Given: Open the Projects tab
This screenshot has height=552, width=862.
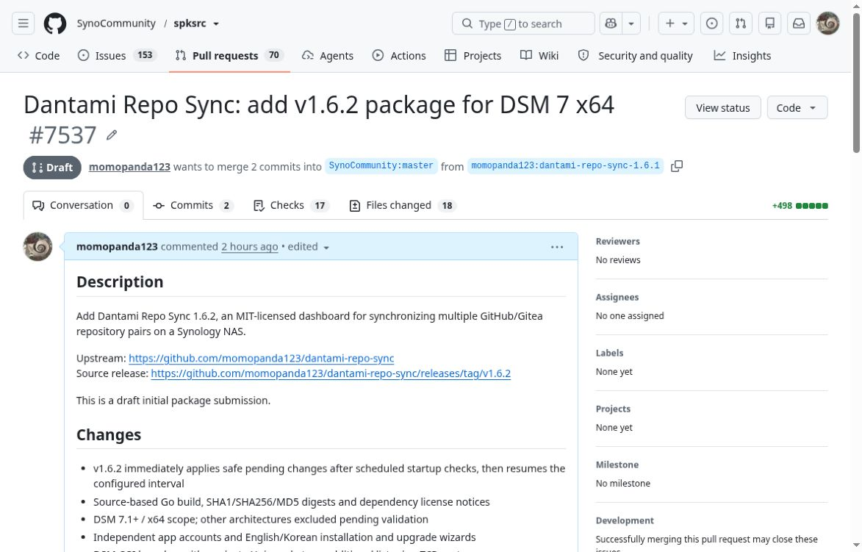Looking at the screenshot, I should 473,56.
